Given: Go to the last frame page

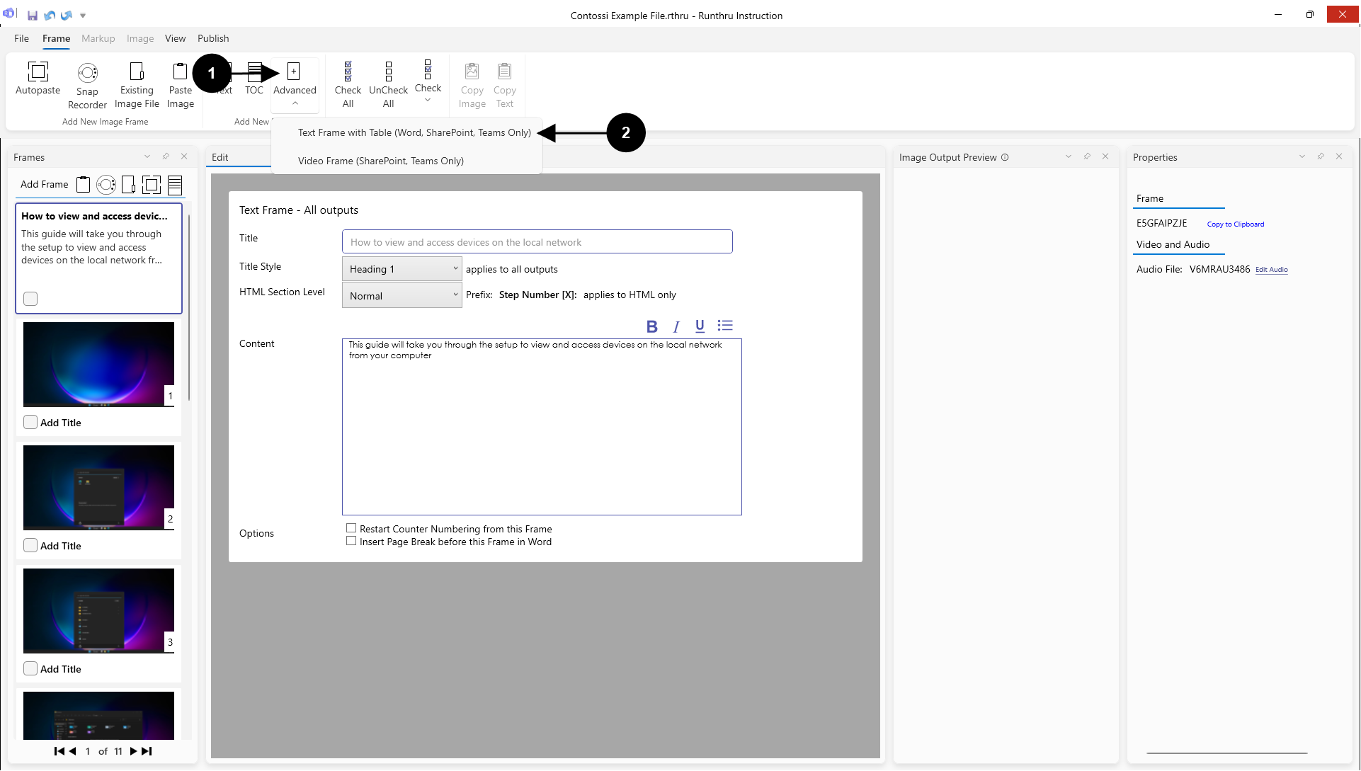Looking at the screenshot, I should (147, 751).
